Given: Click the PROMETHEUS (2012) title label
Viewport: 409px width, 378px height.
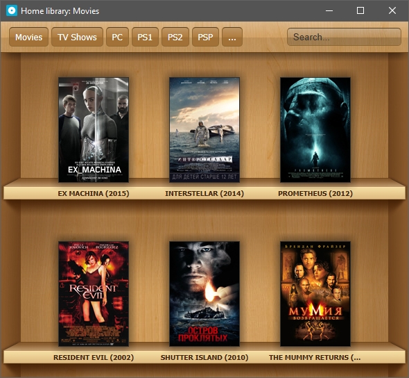Looking at the screenshot, I should [315, 193].
